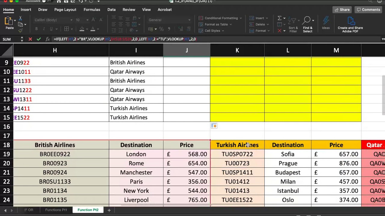Open the Page Layout tab

click(x=65, y=10)
